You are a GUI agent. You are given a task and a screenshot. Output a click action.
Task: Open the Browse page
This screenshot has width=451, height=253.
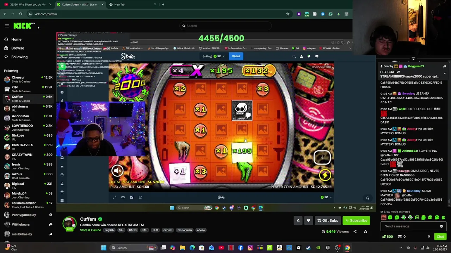pos(18,48)
